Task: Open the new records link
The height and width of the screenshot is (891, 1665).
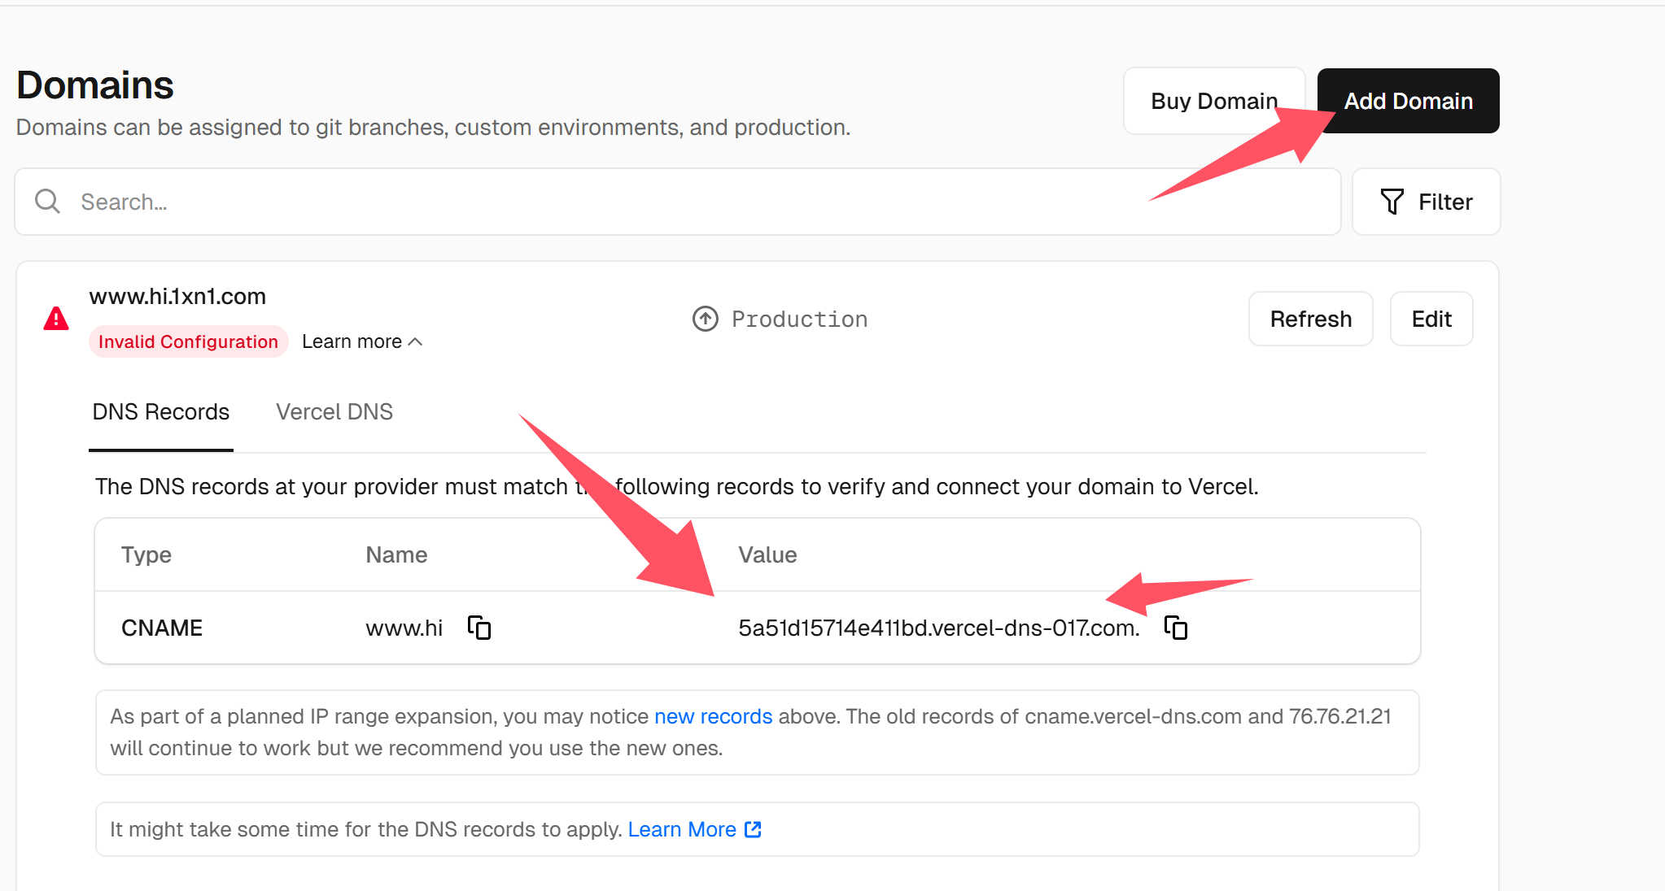Action: 713,716
